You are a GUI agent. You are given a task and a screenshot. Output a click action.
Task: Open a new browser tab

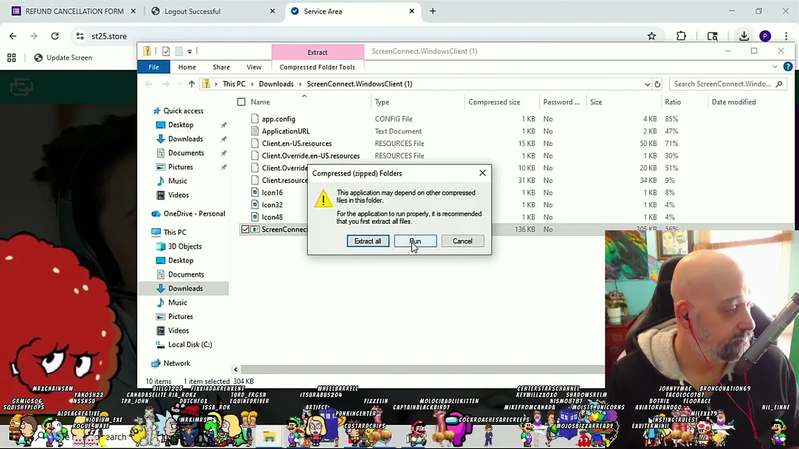[433, 11]
